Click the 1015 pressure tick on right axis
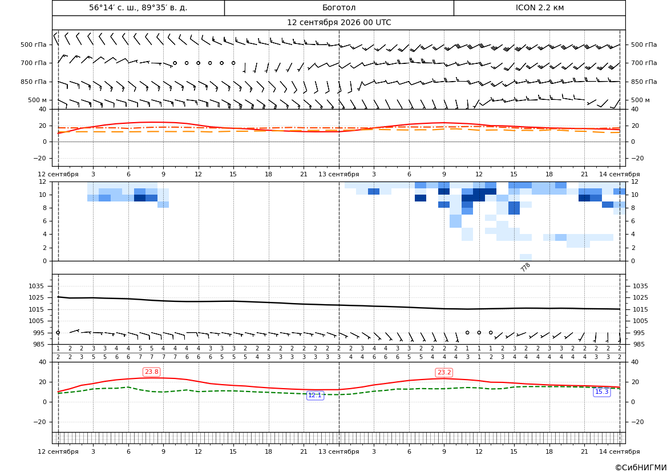 click(x=640, y=309)
